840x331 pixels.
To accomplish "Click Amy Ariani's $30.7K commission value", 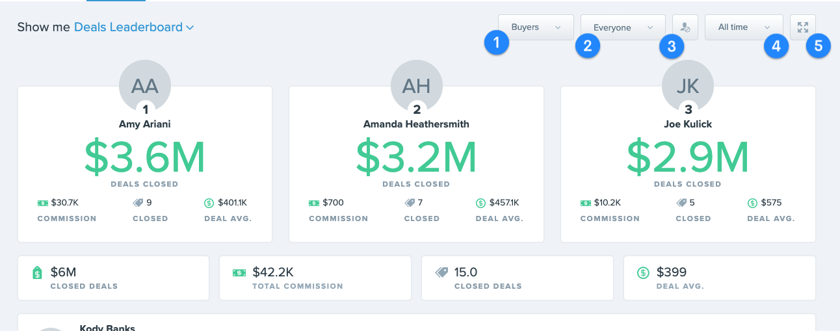I will (66, 203).
